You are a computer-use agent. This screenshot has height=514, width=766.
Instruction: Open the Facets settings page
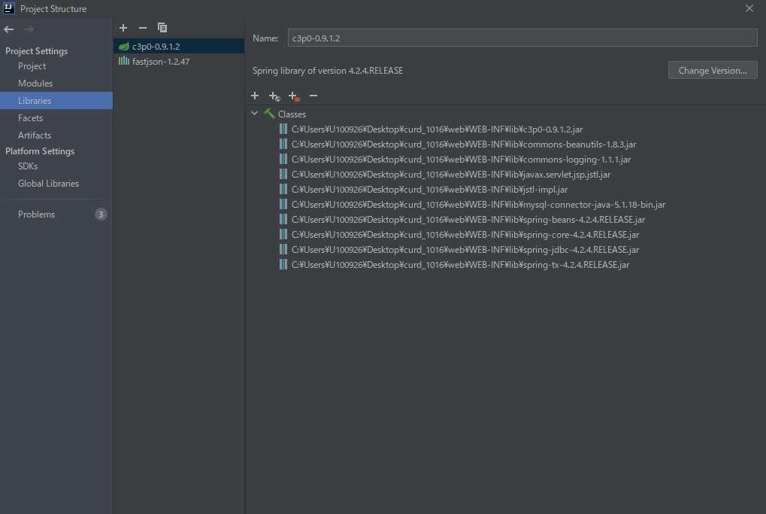click(56, 118)
